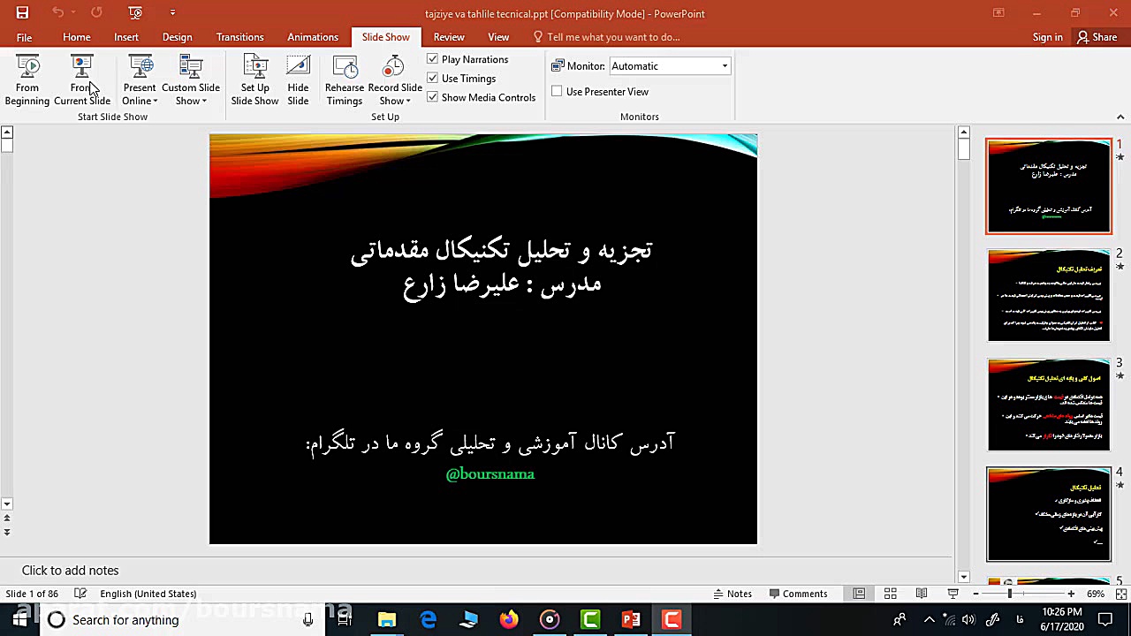Start slideshow From Beginning
This screenshot has width=1131, height=636.
point(27,79)
